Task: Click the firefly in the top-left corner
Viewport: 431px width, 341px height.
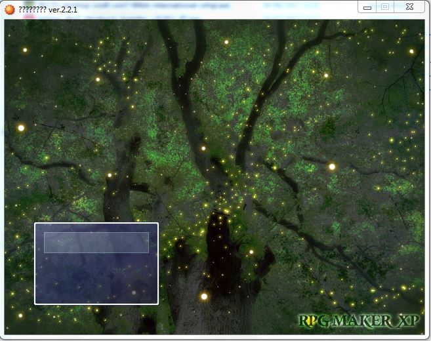Action: click(25, 50)
